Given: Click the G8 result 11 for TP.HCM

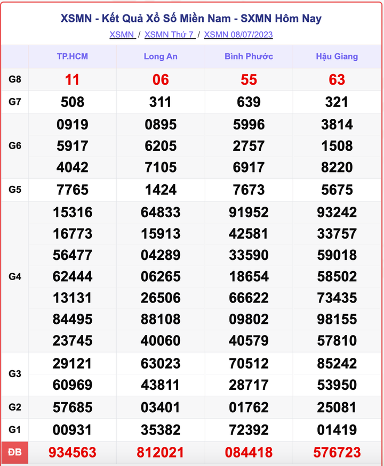Looking at the screenshot, I should (x=73, y=80).
